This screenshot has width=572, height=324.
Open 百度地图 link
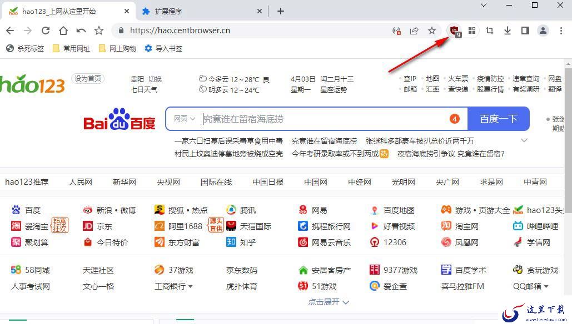point(392,210)
